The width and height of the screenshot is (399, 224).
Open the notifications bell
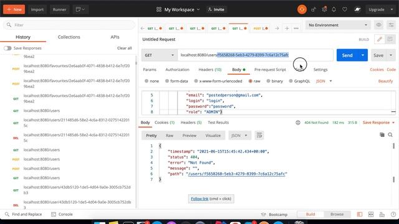pos(334,10)
